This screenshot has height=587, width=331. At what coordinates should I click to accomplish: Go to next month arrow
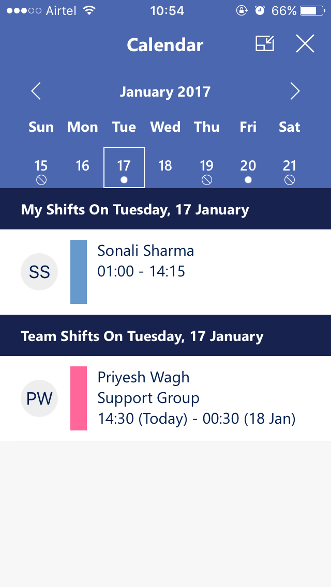click(295, 91)
